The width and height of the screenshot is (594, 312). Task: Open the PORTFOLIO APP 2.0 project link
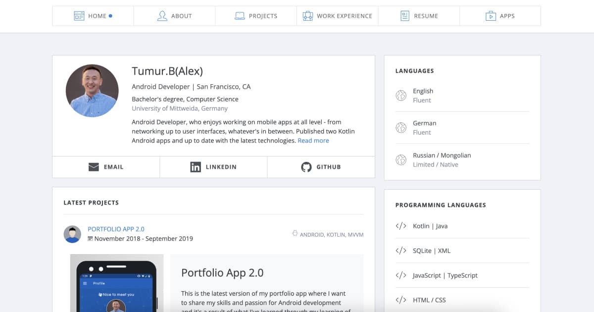(x=116, y=229)
